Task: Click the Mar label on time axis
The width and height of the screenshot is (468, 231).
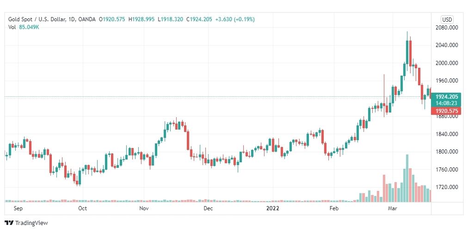Action: point(392,208)
